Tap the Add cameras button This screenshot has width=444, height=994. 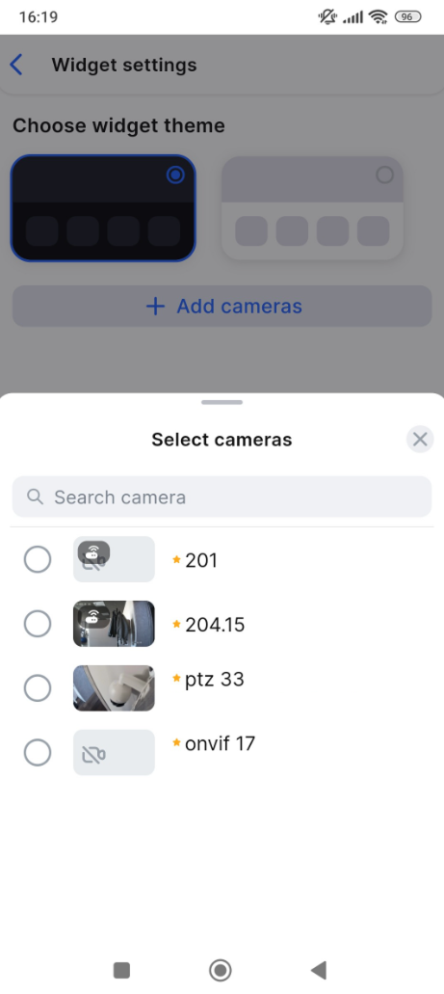(222, 307)
